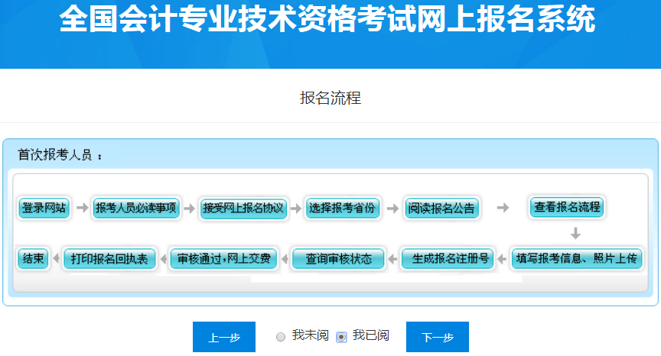Click the 下一步 button
Screen dimensions: 661x356
click(x=437, y=337)
